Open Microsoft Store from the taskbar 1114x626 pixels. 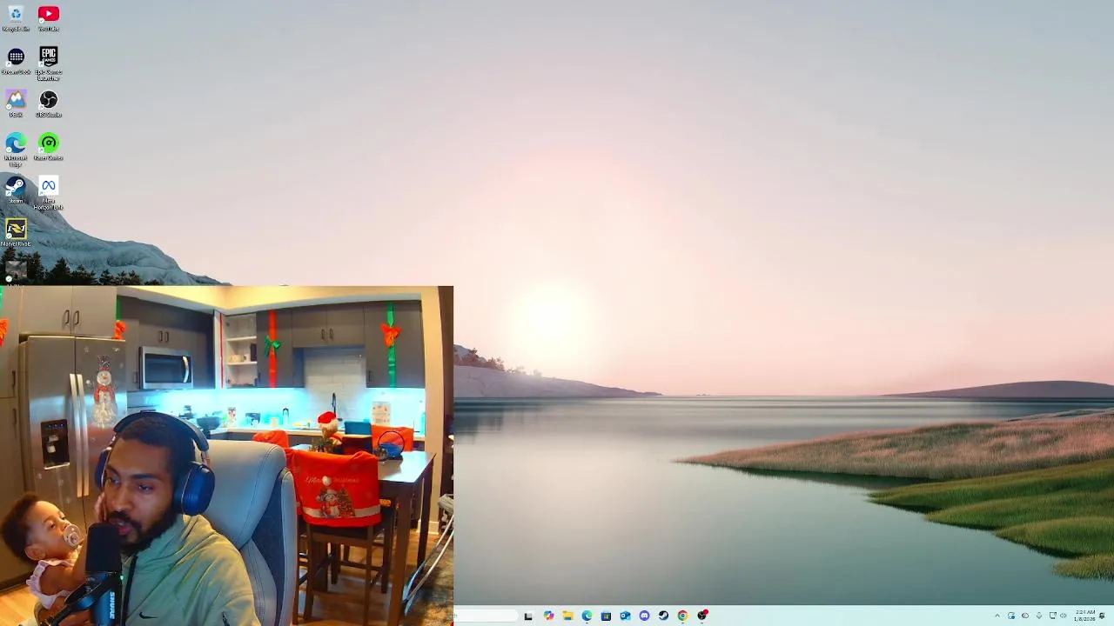[x=606, y=616]
